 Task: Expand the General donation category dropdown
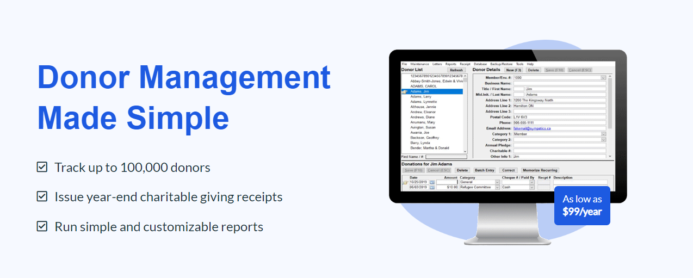(497, 182)
